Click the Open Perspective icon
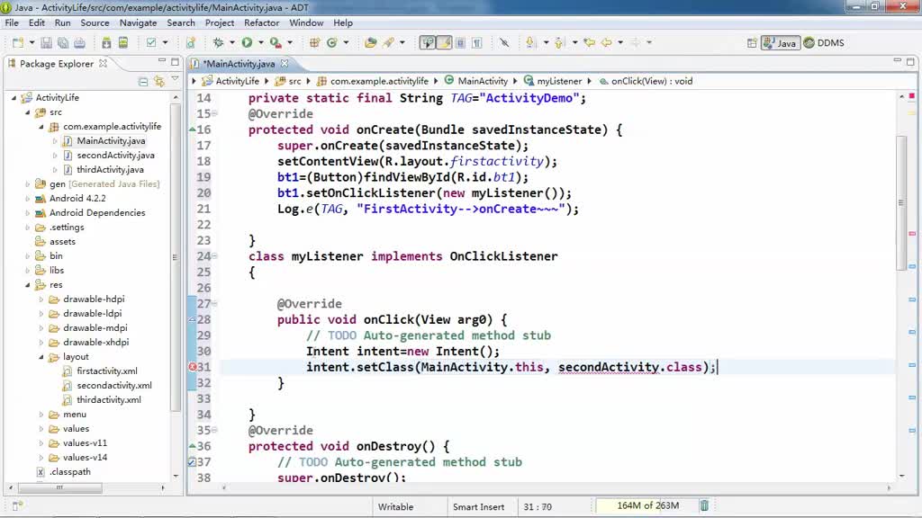 [752, 43]
